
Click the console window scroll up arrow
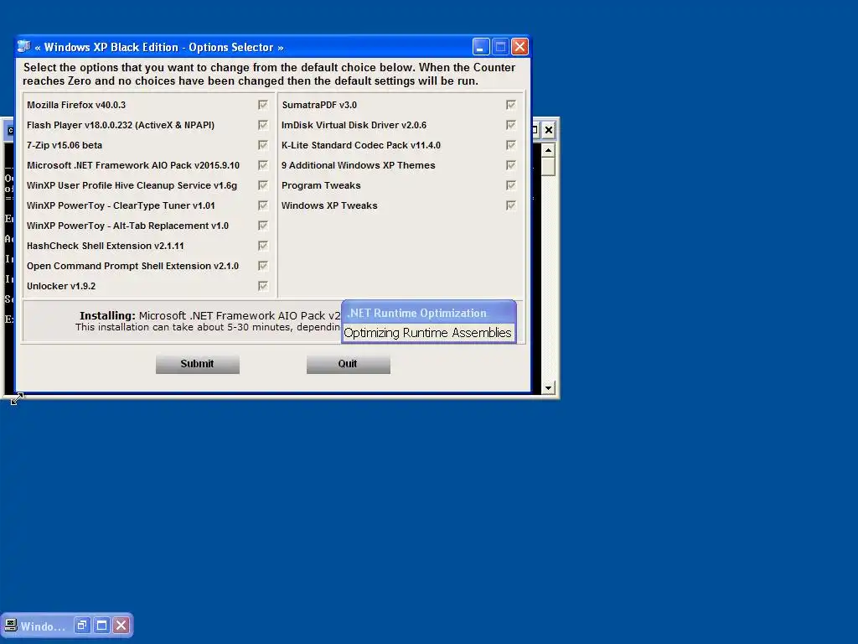pyautogui.click(x=548, y=151)
